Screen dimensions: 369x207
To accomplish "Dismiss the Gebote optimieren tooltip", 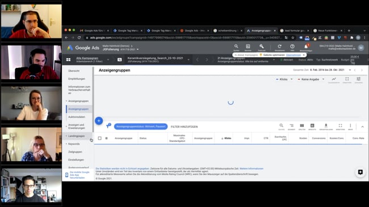I will (304, 55).
